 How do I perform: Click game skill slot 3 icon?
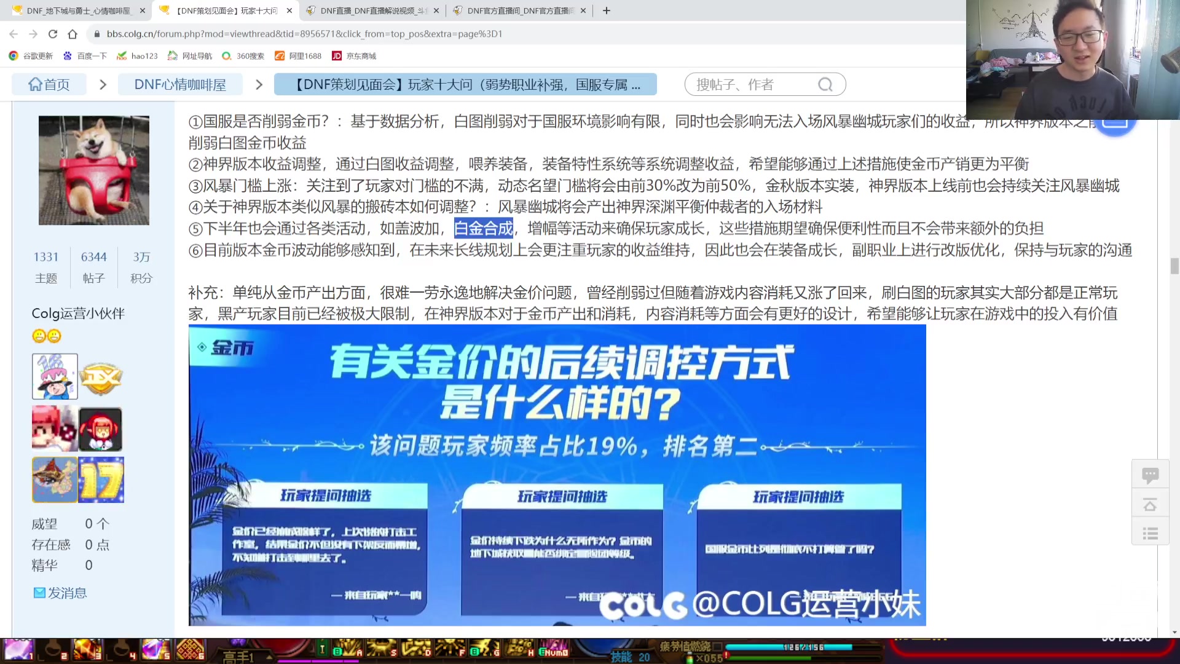point(87,650)
